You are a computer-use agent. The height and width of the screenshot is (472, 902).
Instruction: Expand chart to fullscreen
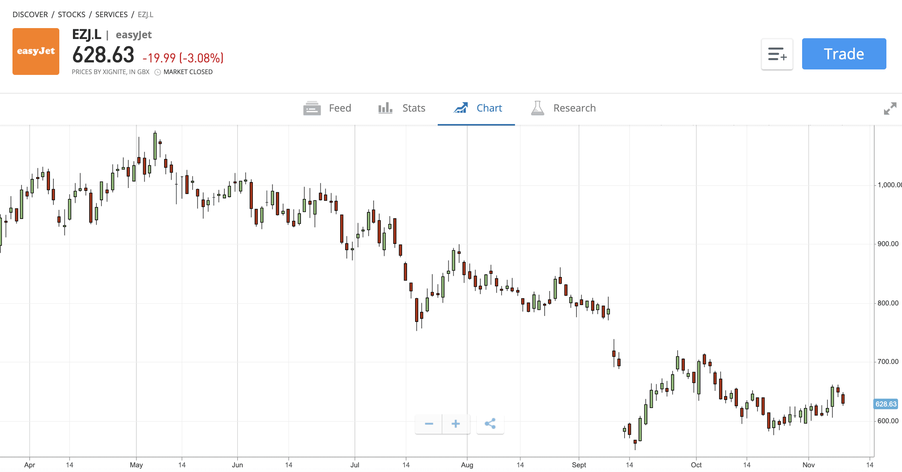click(890, 108)
